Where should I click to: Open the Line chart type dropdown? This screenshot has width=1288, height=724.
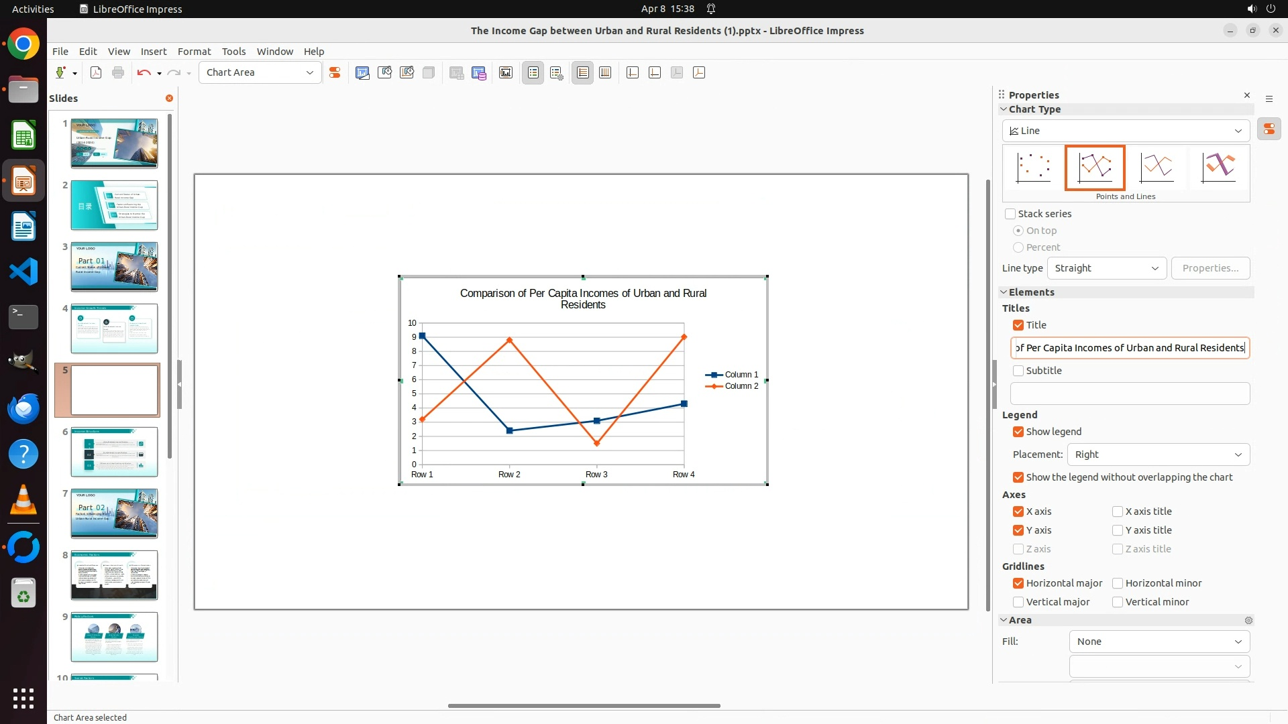click(1126, 131)
